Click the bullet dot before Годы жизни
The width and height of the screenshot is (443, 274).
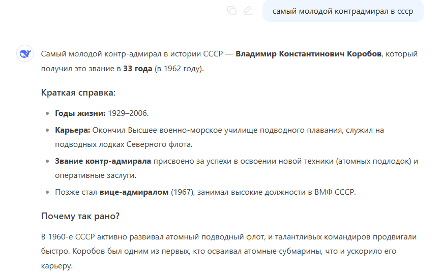pos(47,113)
